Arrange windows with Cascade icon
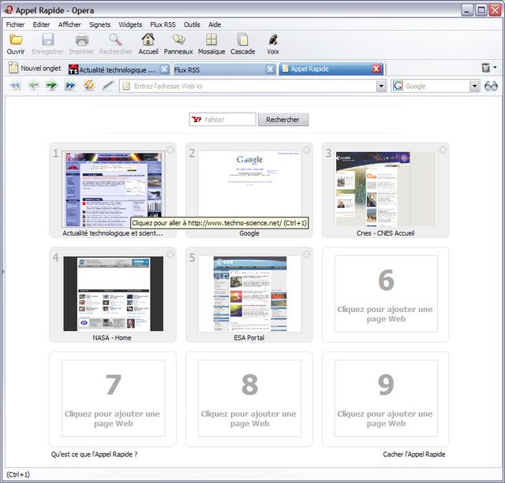 [x=242, y=39]
